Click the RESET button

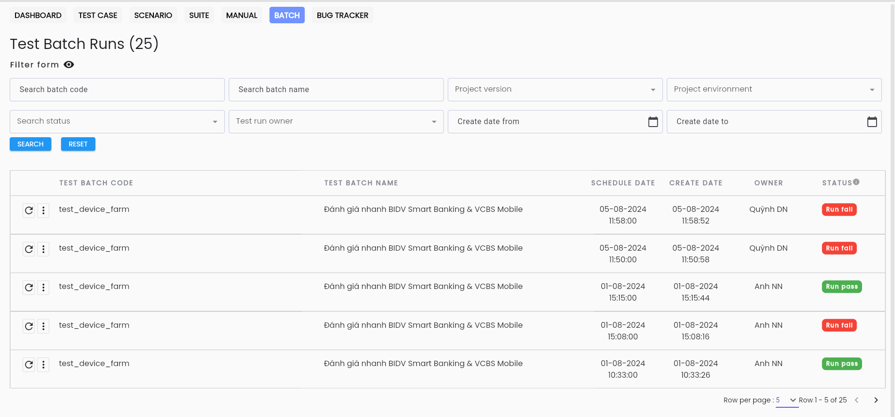point(78,144)
